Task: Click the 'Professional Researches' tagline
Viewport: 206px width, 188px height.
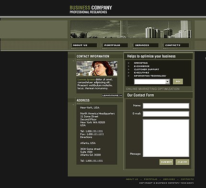Action: [88, 12]
